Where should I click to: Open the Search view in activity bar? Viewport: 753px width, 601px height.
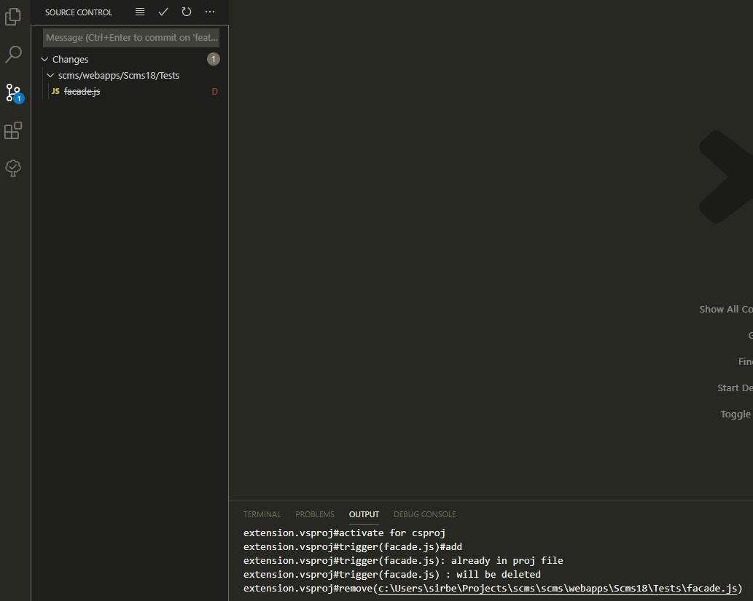13,54
